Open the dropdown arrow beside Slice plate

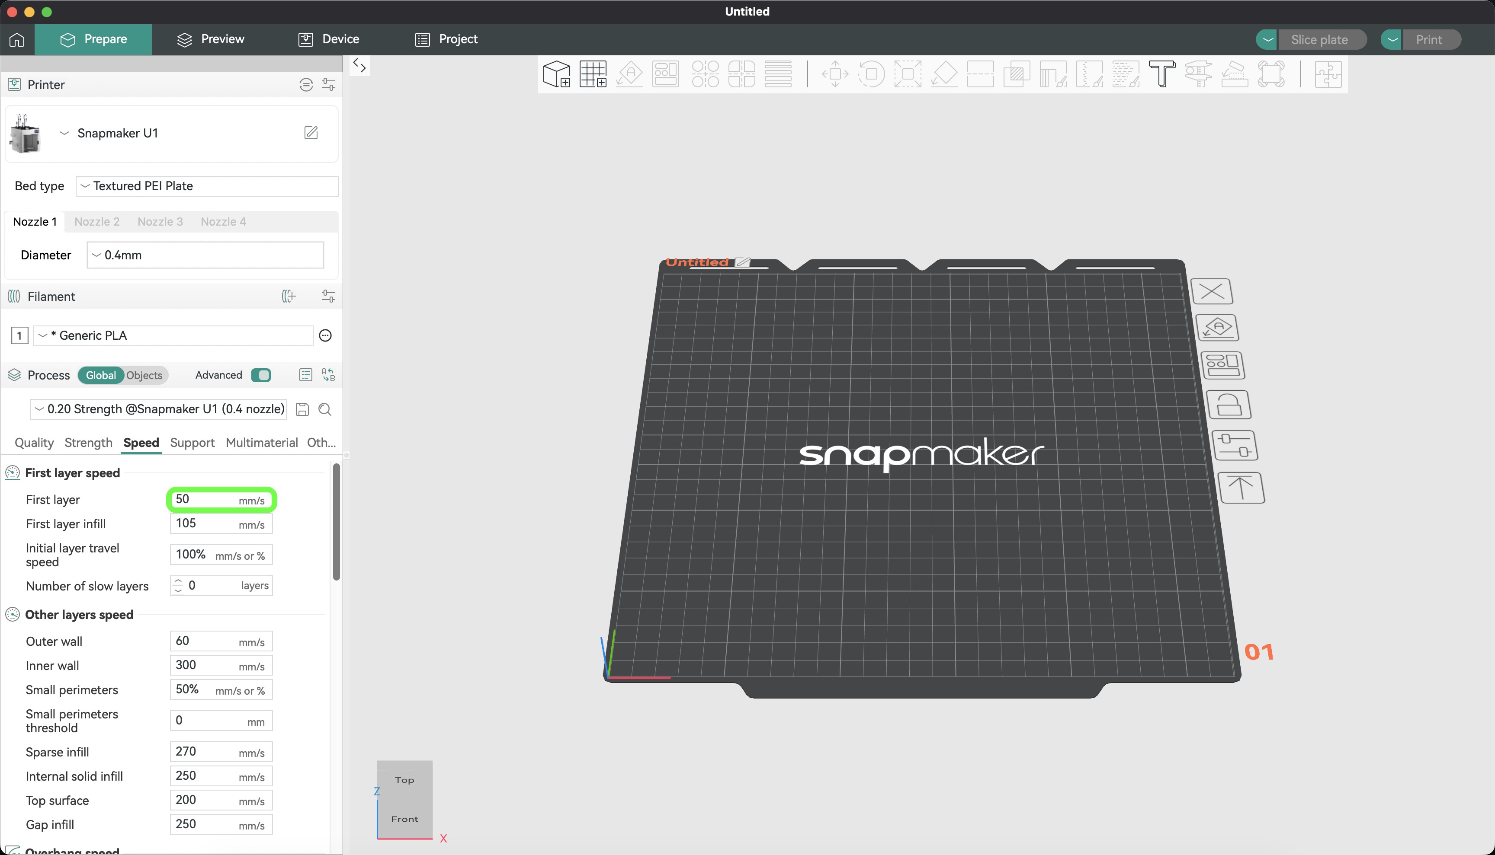pyautogui.click(x=1267, y=39)
